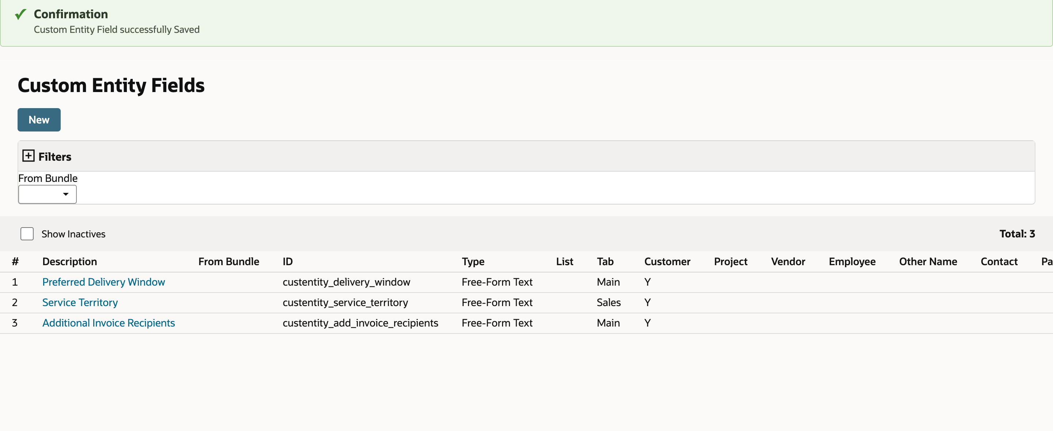Click the ID column header

pyautogui.click(x=288, y=262)
